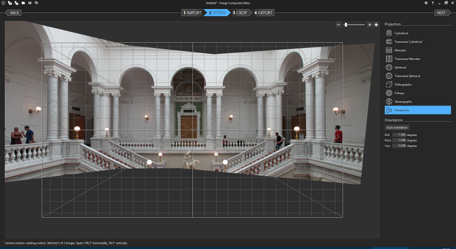Open an existing panorama via the folder icon
Viewport: 456px width, 249px height.
23,3
